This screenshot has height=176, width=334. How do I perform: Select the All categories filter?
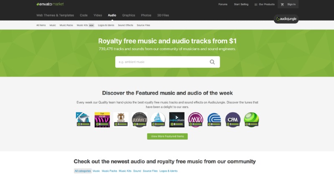(x=83, y=171)
